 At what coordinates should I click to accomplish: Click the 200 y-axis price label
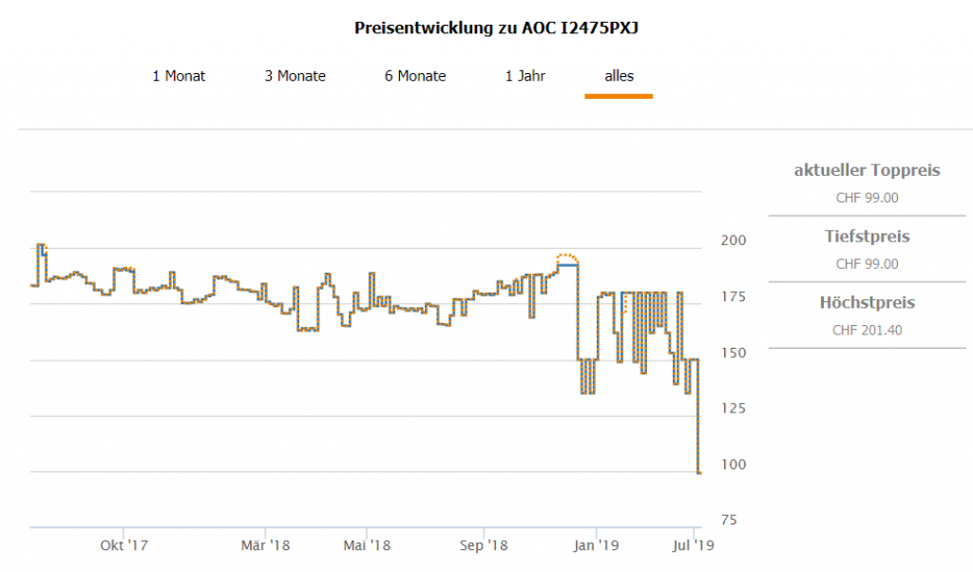pos(730,240)
